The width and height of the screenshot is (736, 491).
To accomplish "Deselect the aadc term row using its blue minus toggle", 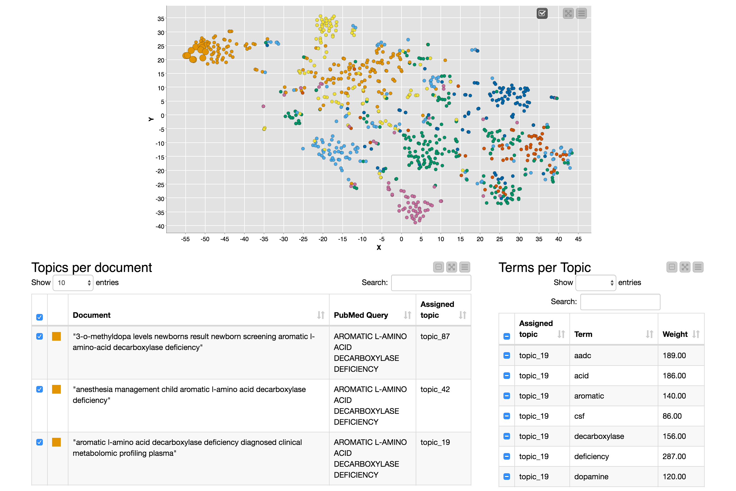I will tap(507, 355).
